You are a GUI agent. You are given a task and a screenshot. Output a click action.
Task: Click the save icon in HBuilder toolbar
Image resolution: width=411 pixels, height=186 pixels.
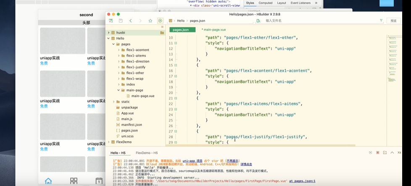click(x=121, y=21)
